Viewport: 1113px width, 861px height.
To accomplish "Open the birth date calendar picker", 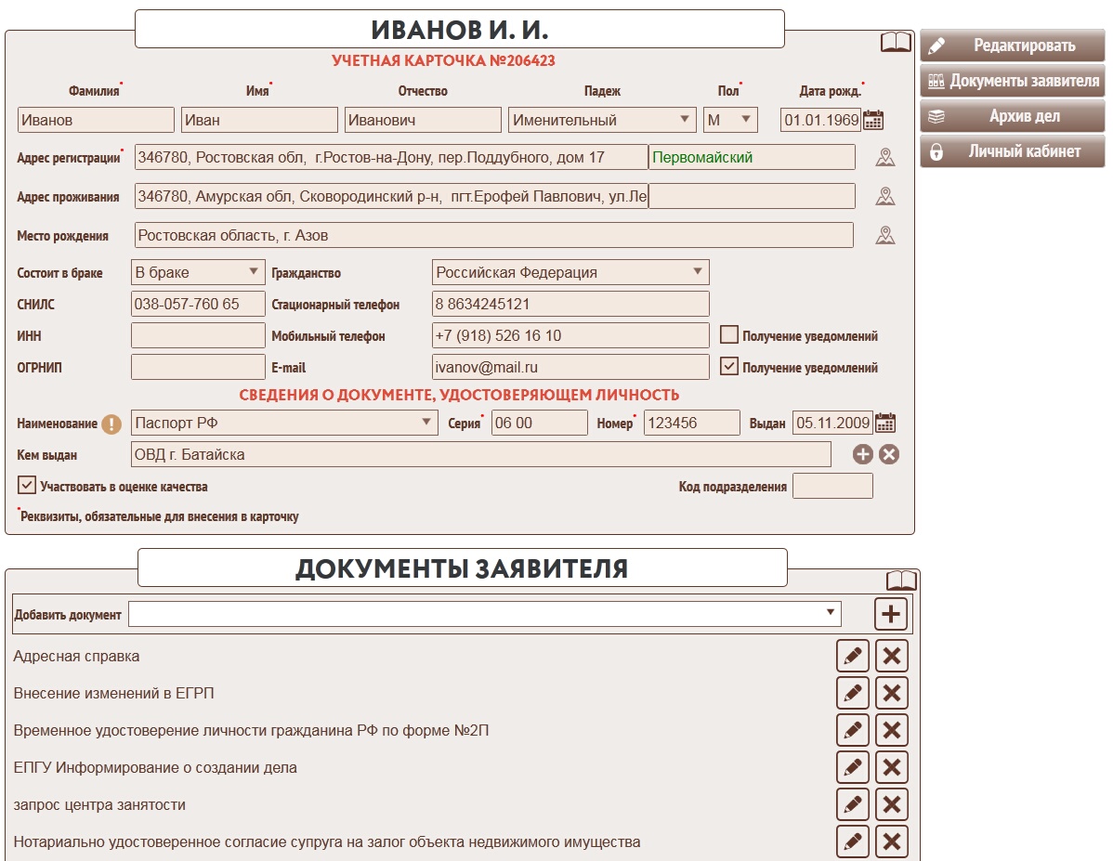I will [873, 120].
